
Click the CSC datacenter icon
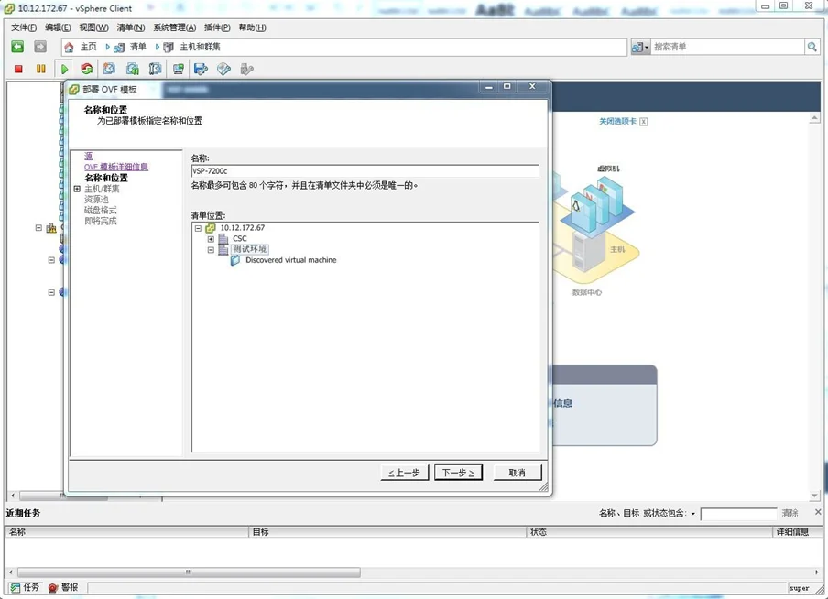coord(223,239)
